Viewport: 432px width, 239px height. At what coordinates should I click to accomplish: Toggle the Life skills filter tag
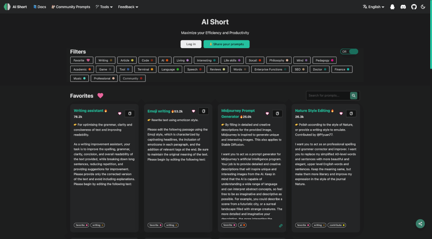232,60
